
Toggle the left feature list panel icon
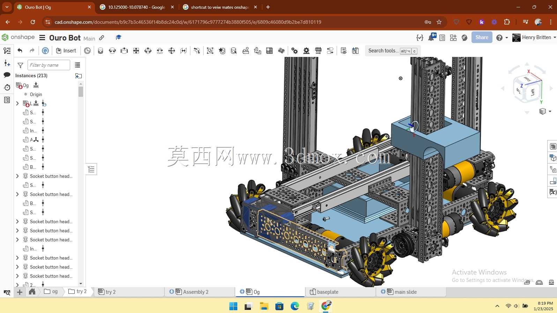tap(7, 51)
